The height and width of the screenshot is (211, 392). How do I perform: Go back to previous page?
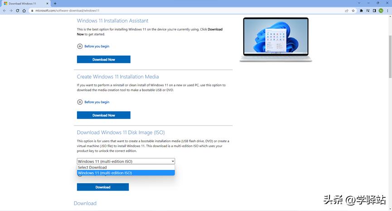[4, 11]
